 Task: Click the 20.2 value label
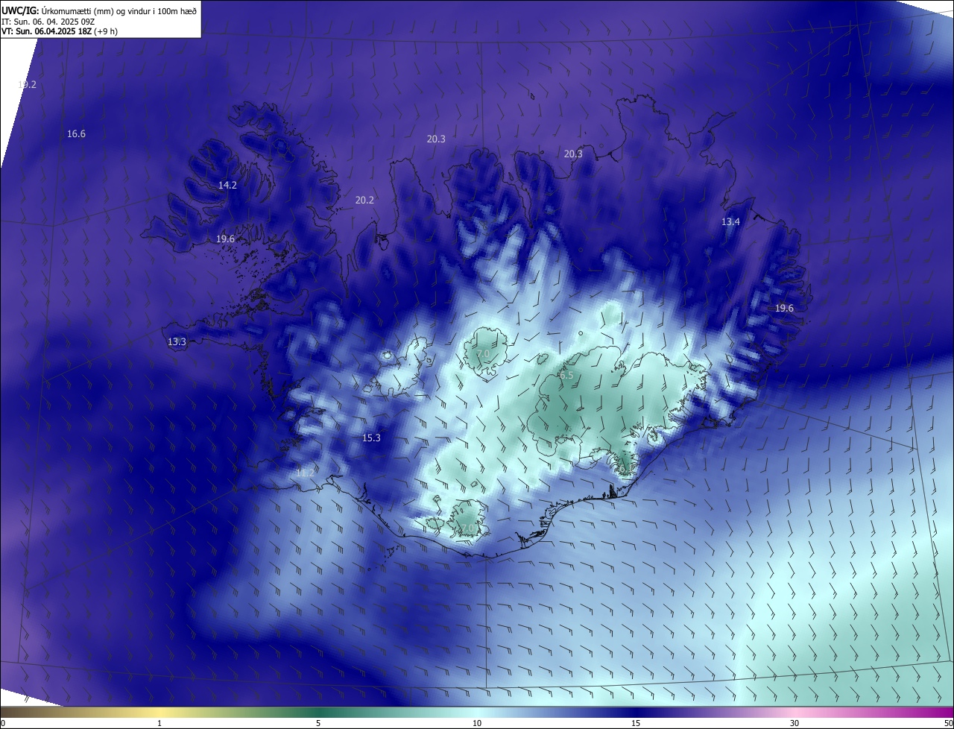pos(364,201)
